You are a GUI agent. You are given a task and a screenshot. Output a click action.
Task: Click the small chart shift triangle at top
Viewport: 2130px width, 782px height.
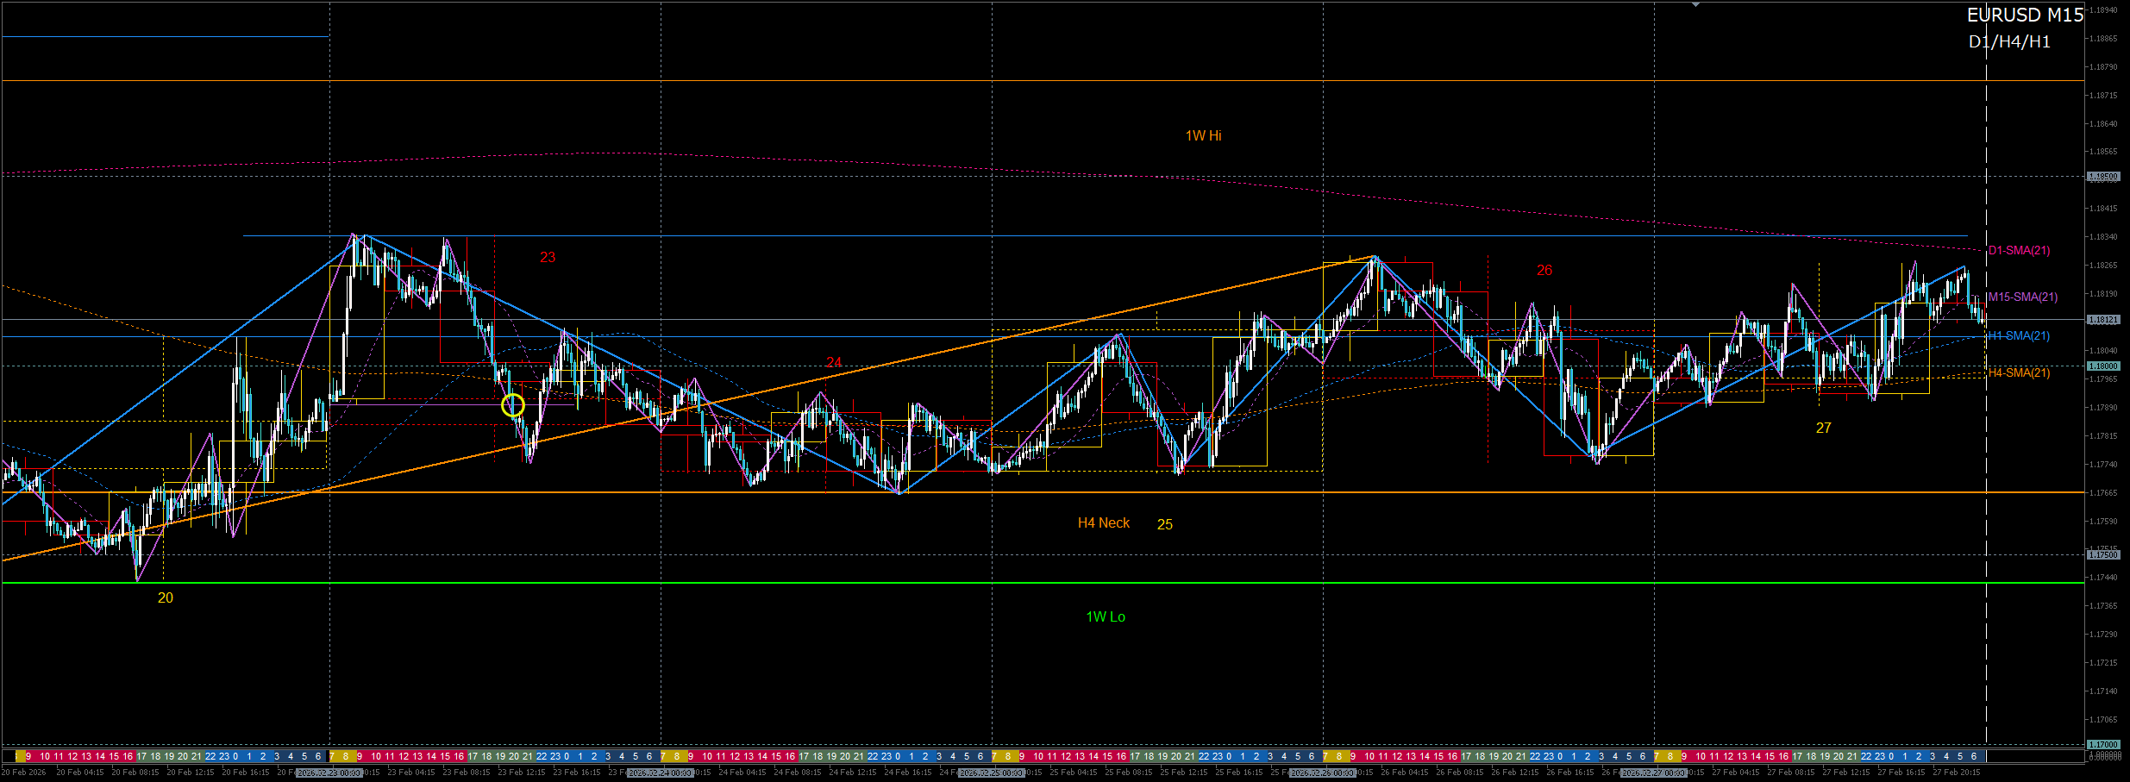(x=1695, y=5)
